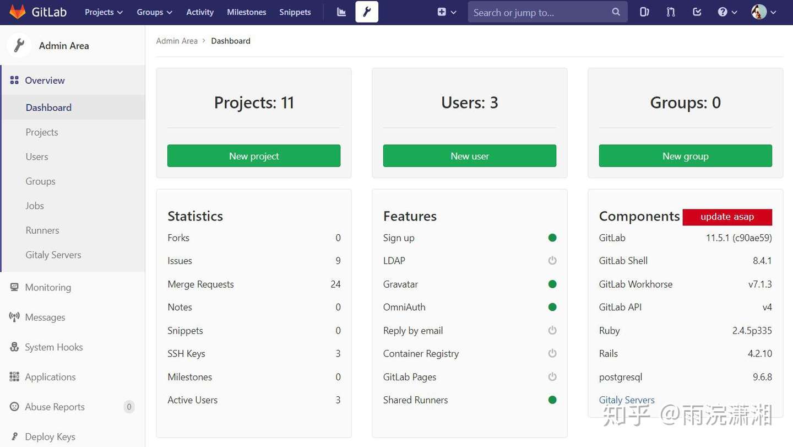This screenshot has height=447, width=793.
Task: Open the issues icon in the top bar
Action: coord(644,12)
